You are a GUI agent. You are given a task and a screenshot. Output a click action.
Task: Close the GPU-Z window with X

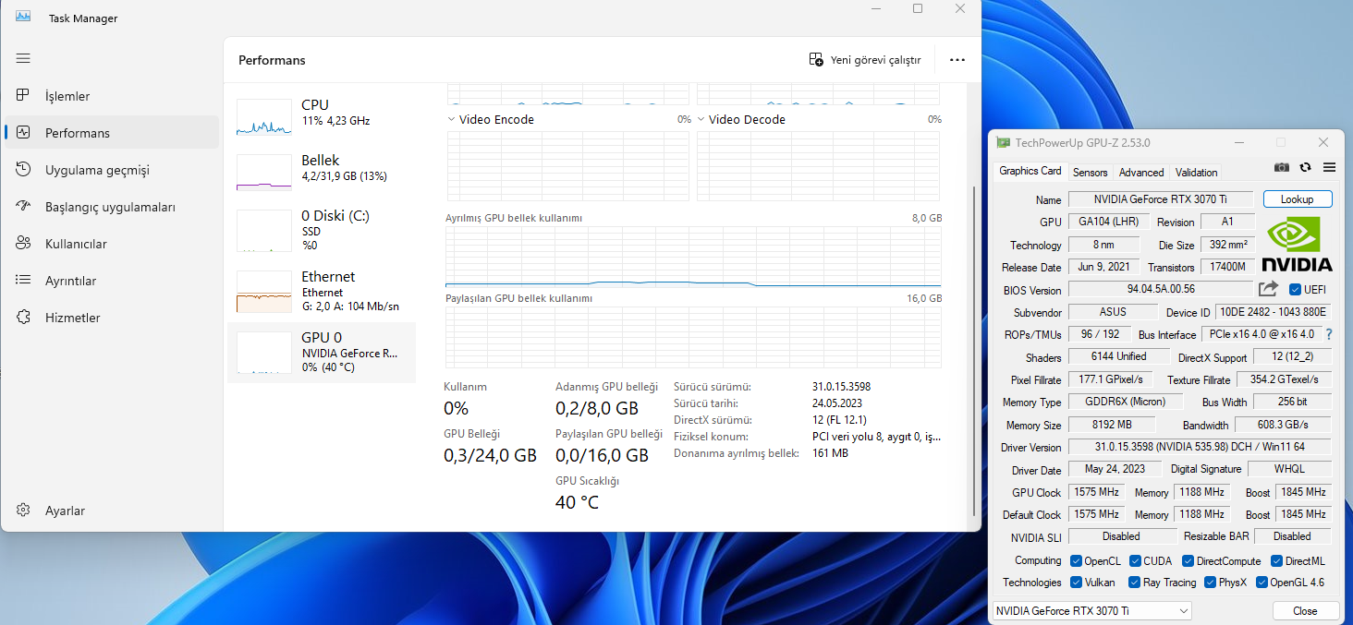click(x=1323, y=142)
